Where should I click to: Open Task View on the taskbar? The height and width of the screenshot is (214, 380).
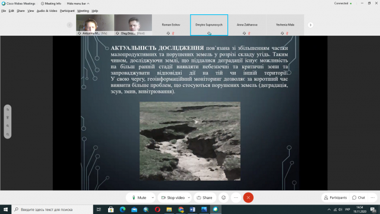[99, 209]
